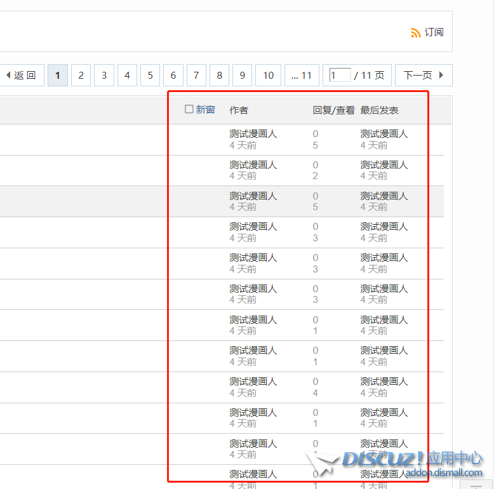Open author 测试漫画人 in first row
494x489 pixels.
point(253,134)
